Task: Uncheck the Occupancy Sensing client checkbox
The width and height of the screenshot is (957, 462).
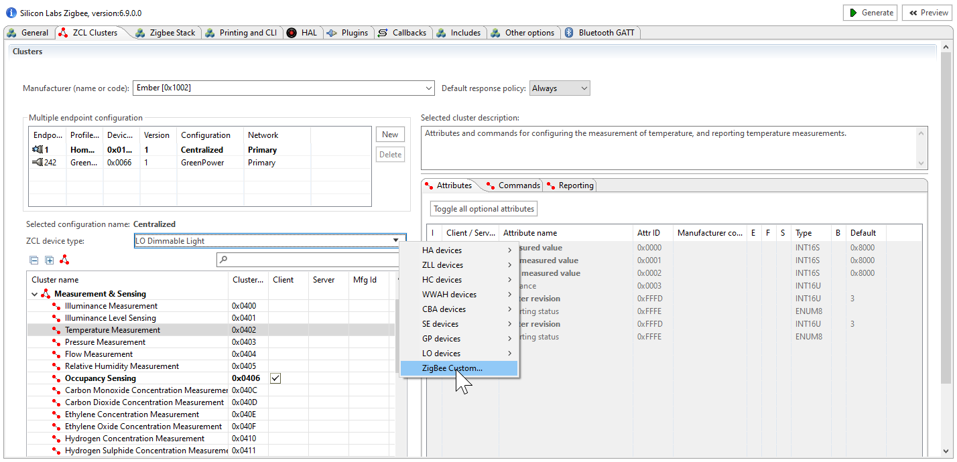Action: [x=275, y=378]
